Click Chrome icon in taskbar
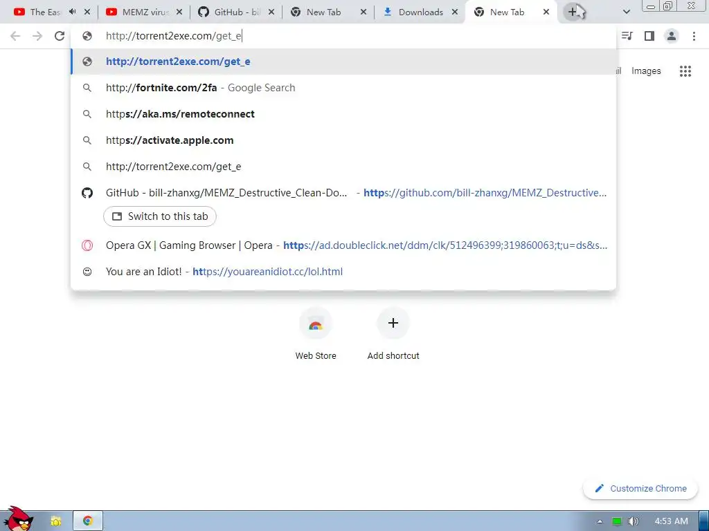 pos(88,521)
